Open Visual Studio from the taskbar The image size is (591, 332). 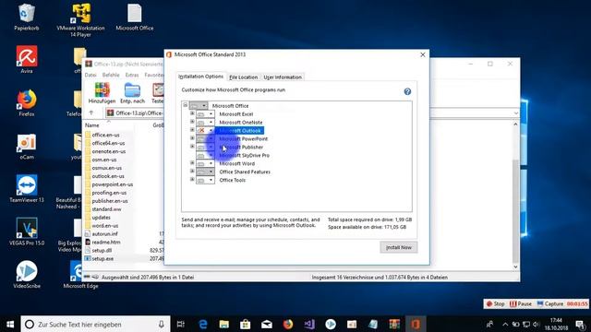pyautogui.click(x=309, y=324)
